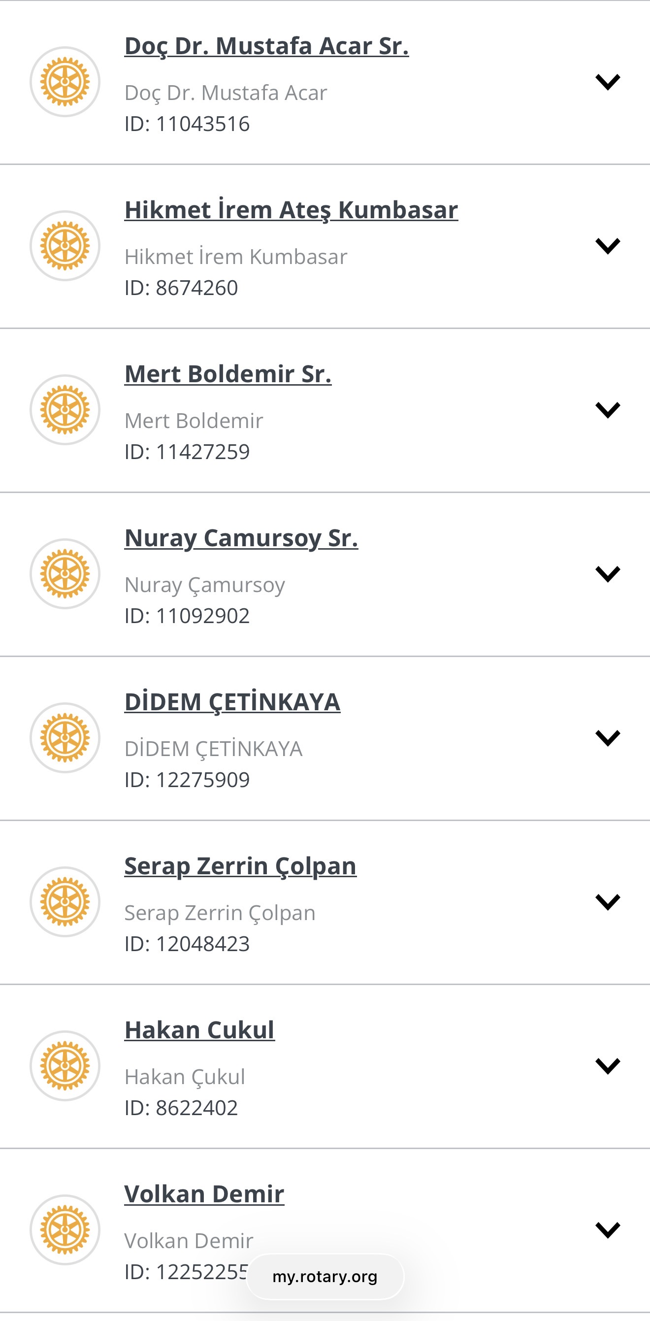Tap Volkan Demir's Rotary wheel avatar
Image resolution: width=650 pixels, height=1321 pixels.
pos(65,1229)
